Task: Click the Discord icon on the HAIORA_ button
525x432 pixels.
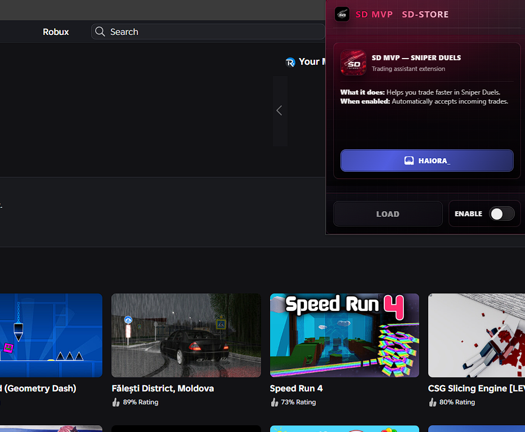Action: tap(409, 161)
